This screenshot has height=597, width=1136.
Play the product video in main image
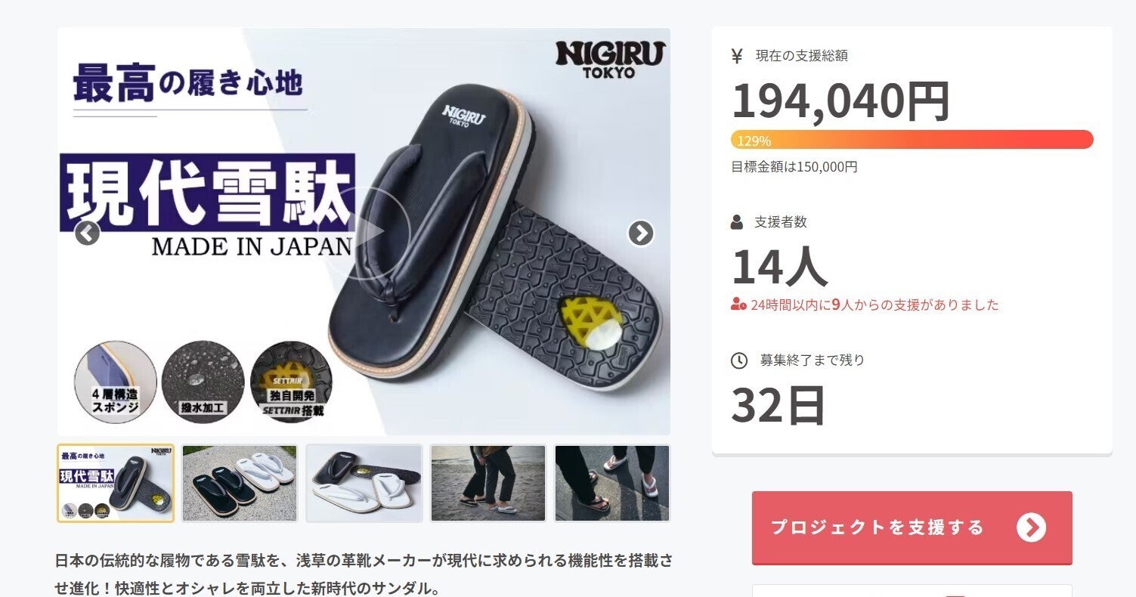point(364,233)
